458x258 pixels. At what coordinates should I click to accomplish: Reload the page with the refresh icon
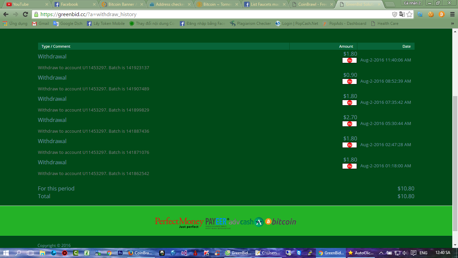coord(25,14)
